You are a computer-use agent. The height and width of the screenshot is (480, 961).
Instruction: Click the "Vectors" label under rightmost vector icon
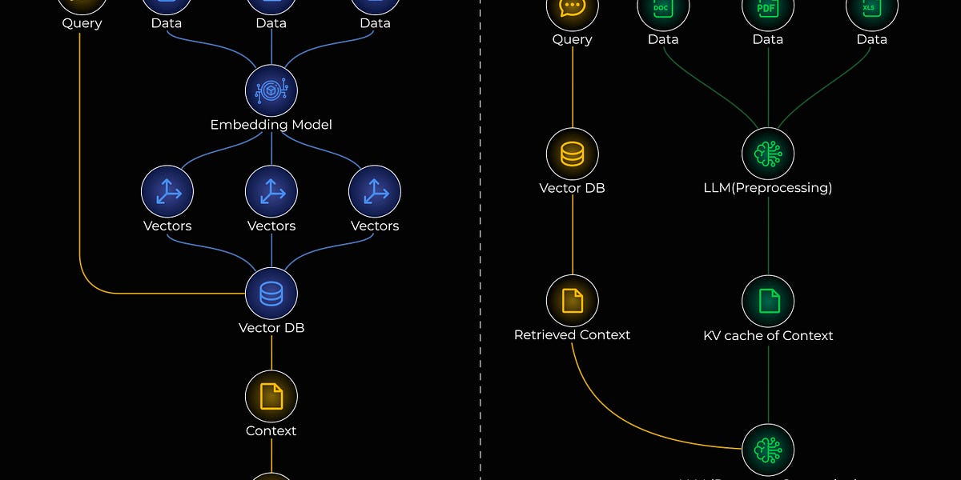[375, 226]
